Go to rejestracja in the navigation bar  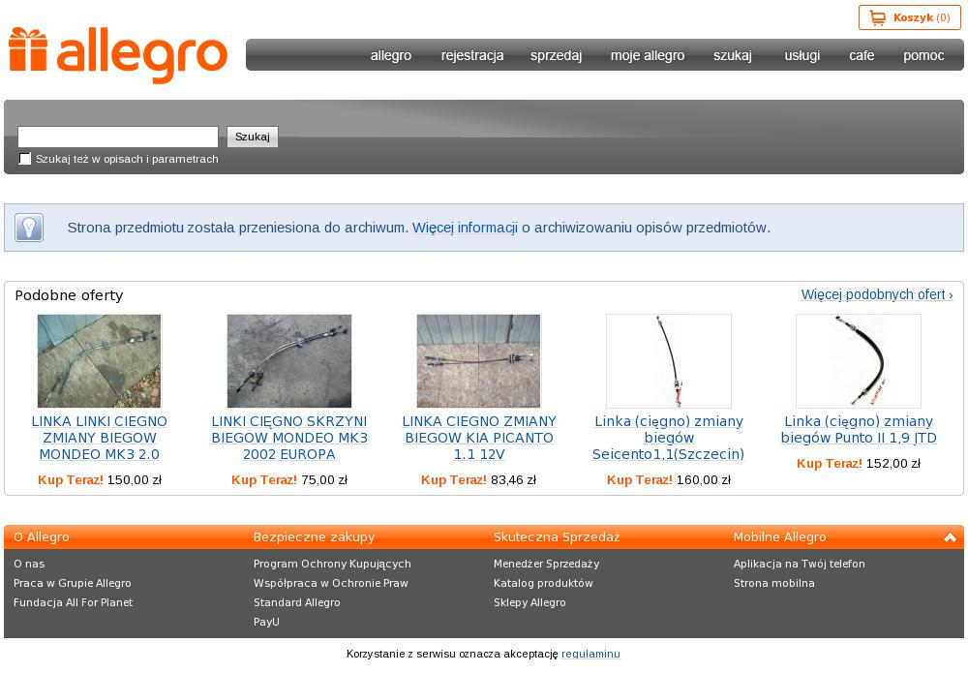472,55
